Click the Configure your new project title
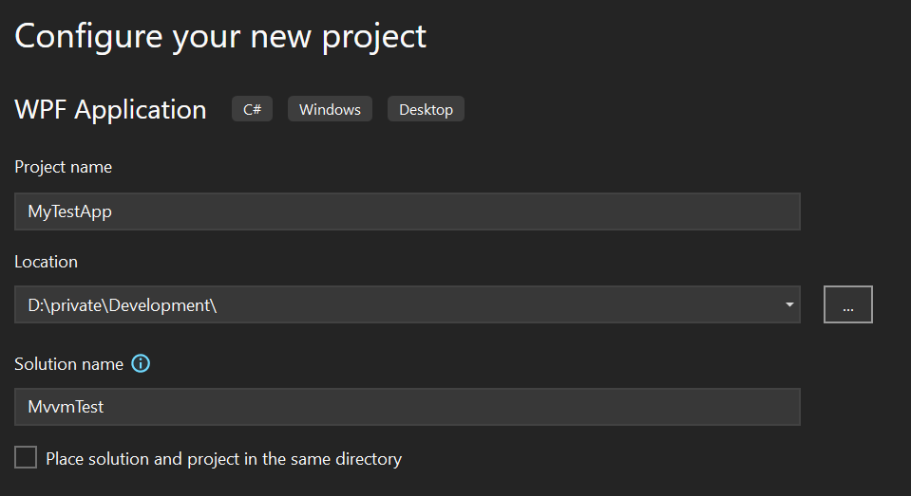 click(x=220, y=37)
